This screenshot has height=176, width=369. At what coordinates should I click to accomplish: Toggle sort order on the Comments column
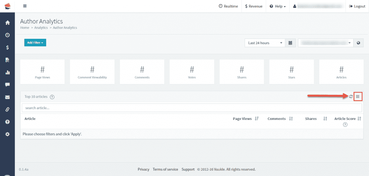(x=291, y=119)
